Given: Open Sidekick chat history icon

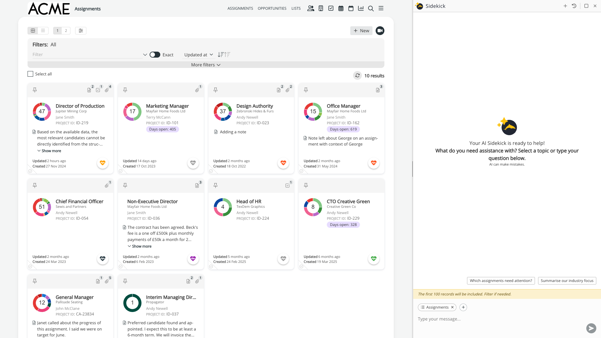Looking at the screenshot, I should click(574, 6).
